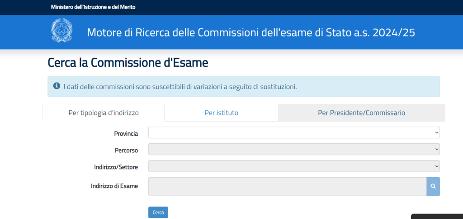Click the Italian Republic emblem logo
This screenshot has height=219, width=463.
pos(61,31)
